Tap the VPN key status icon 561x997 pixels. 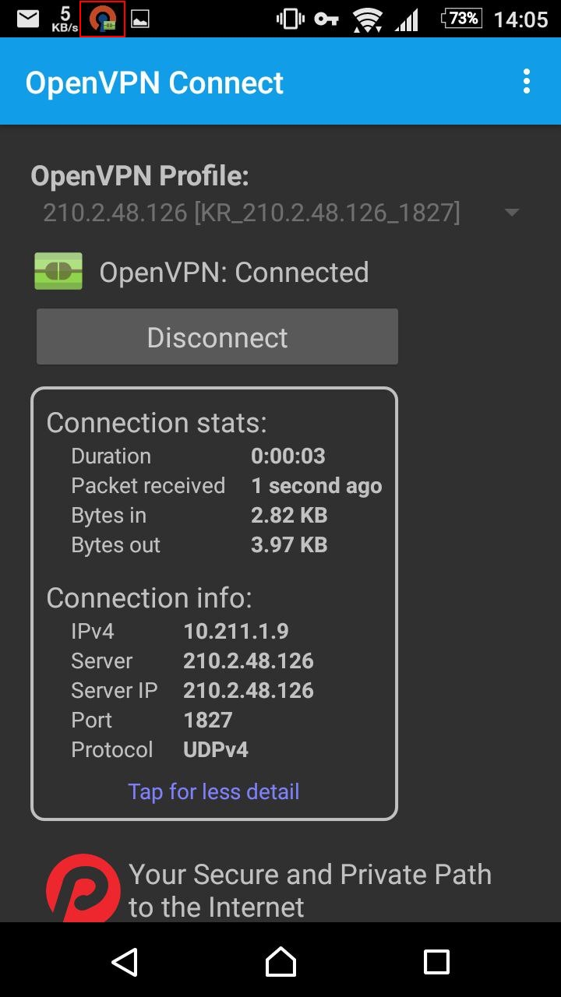327,19
